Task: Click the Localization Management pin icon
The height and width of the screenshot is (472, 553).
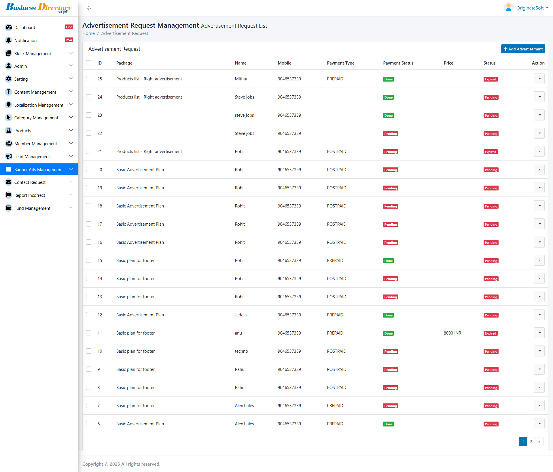Action: [x=9, y=105]
